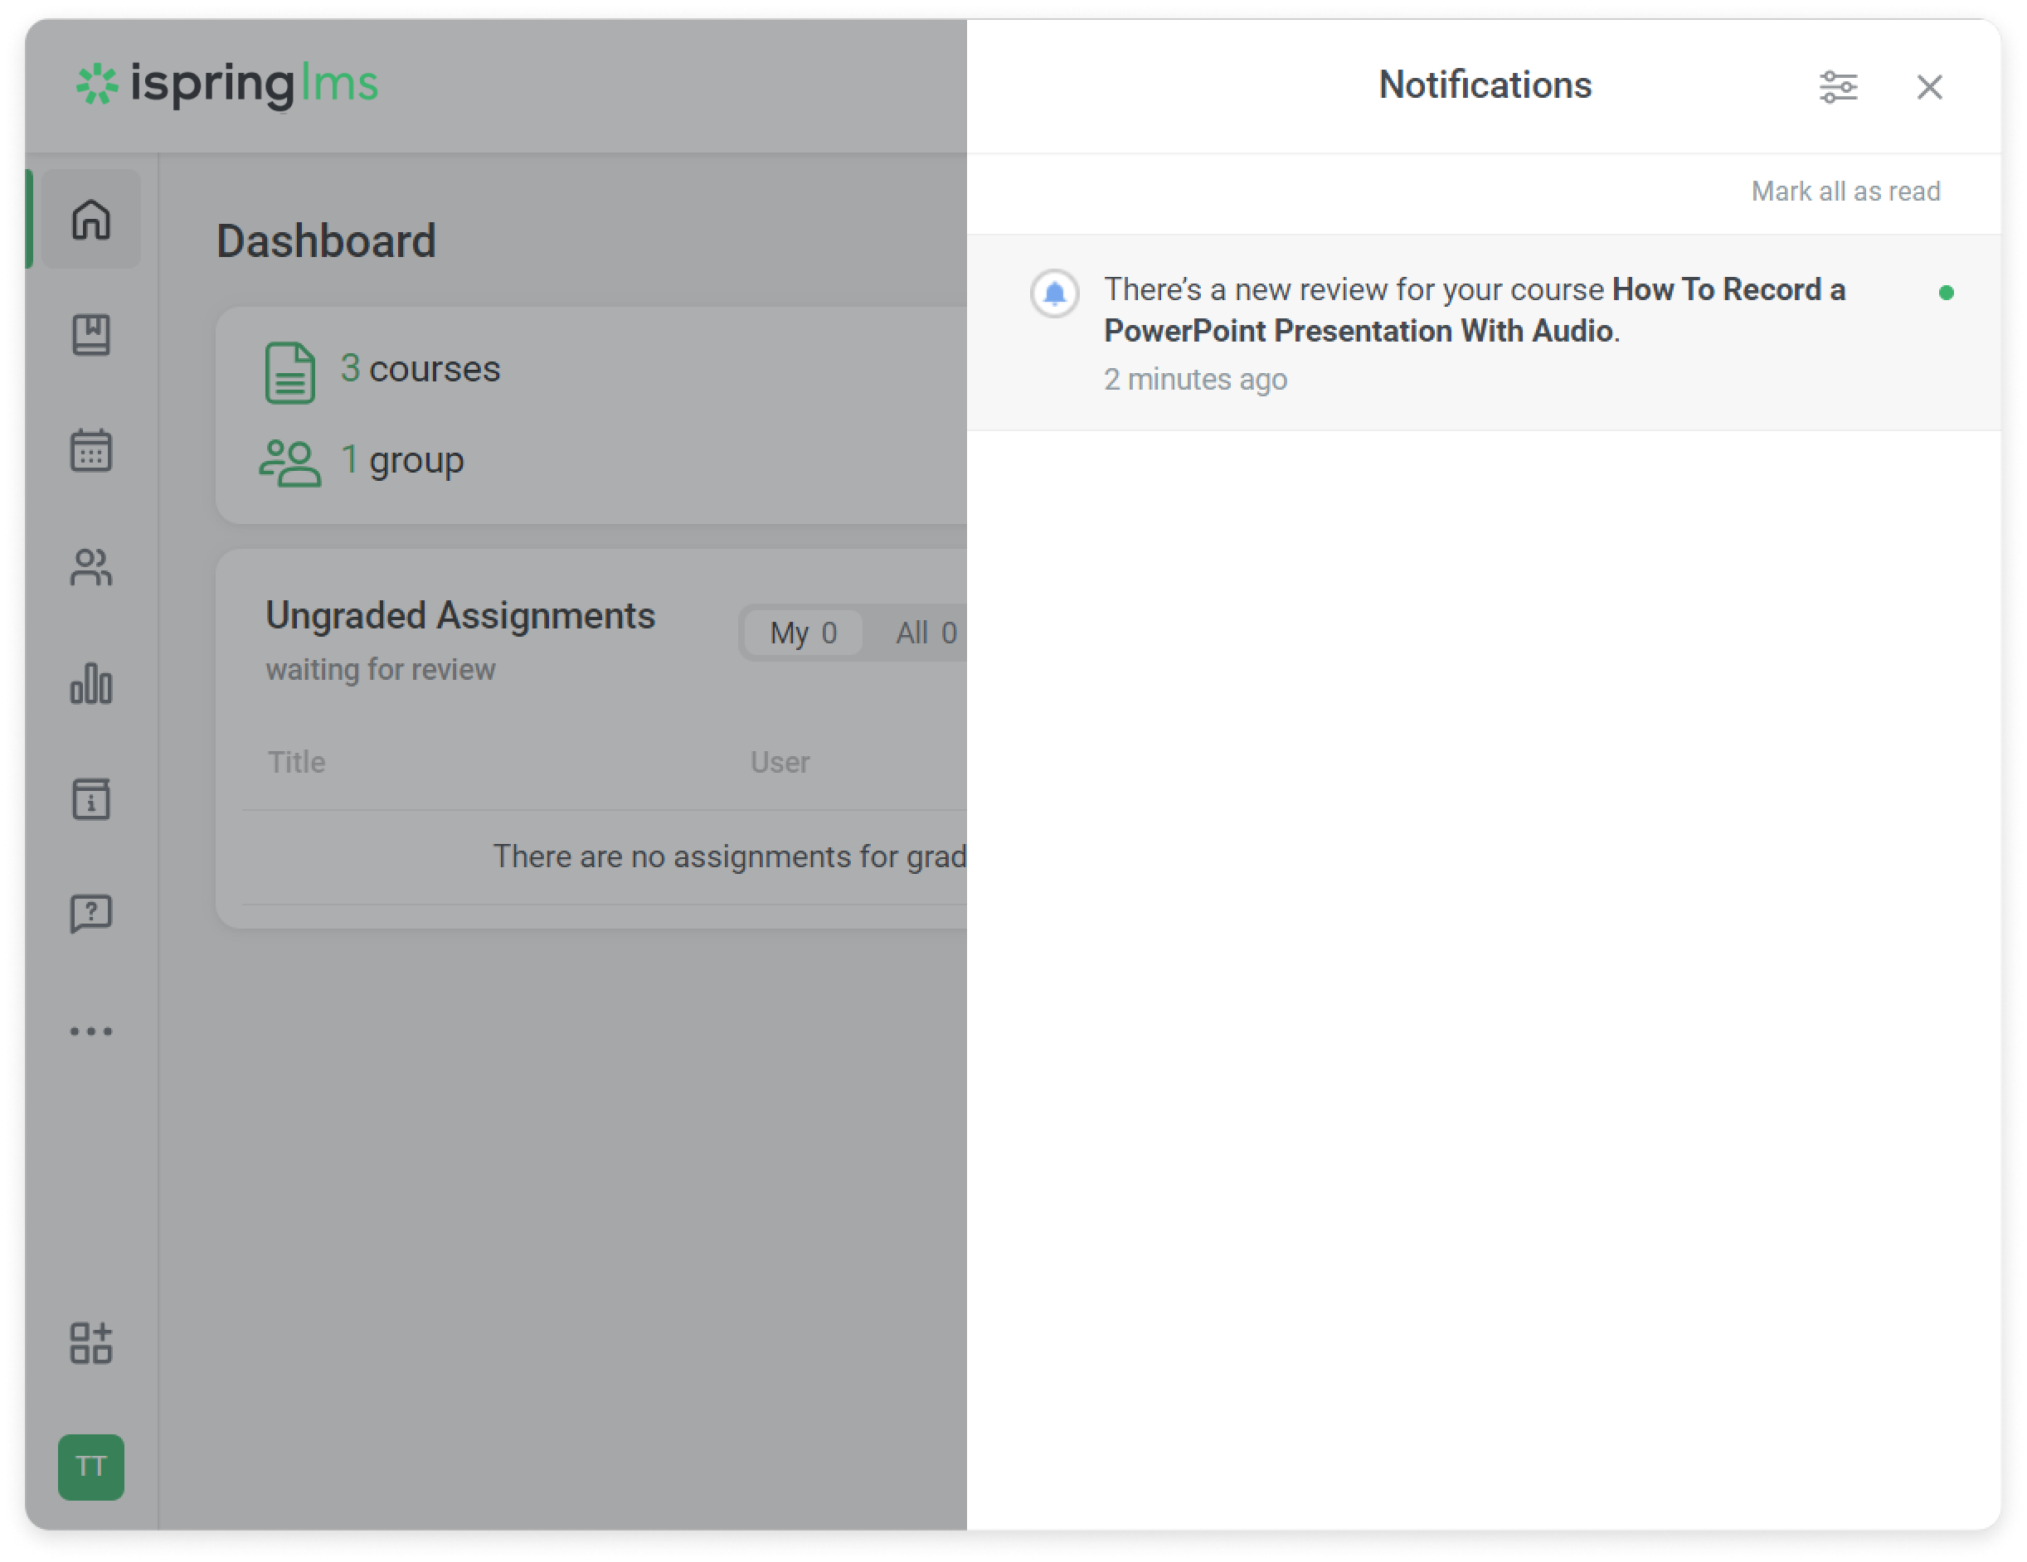Expand the three-dots More menu

point(91,1031)
